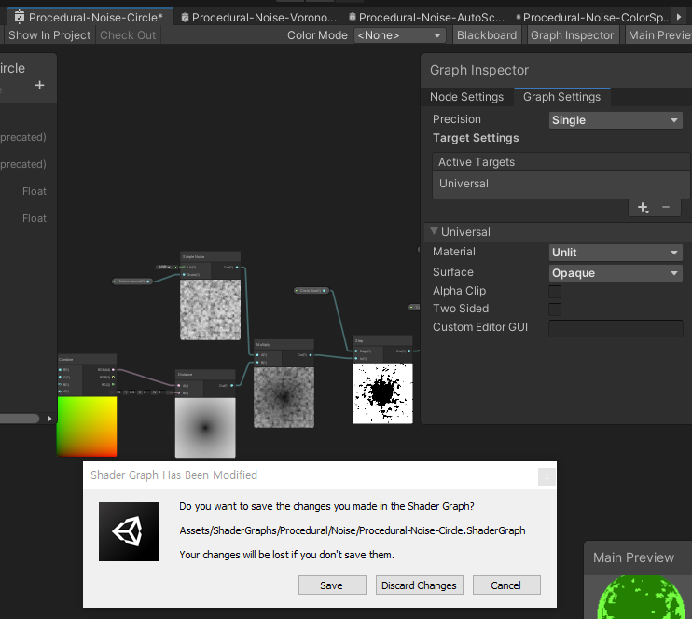Click the Cancel button in dialog
The image size is (692, 619).
point(506,585)
